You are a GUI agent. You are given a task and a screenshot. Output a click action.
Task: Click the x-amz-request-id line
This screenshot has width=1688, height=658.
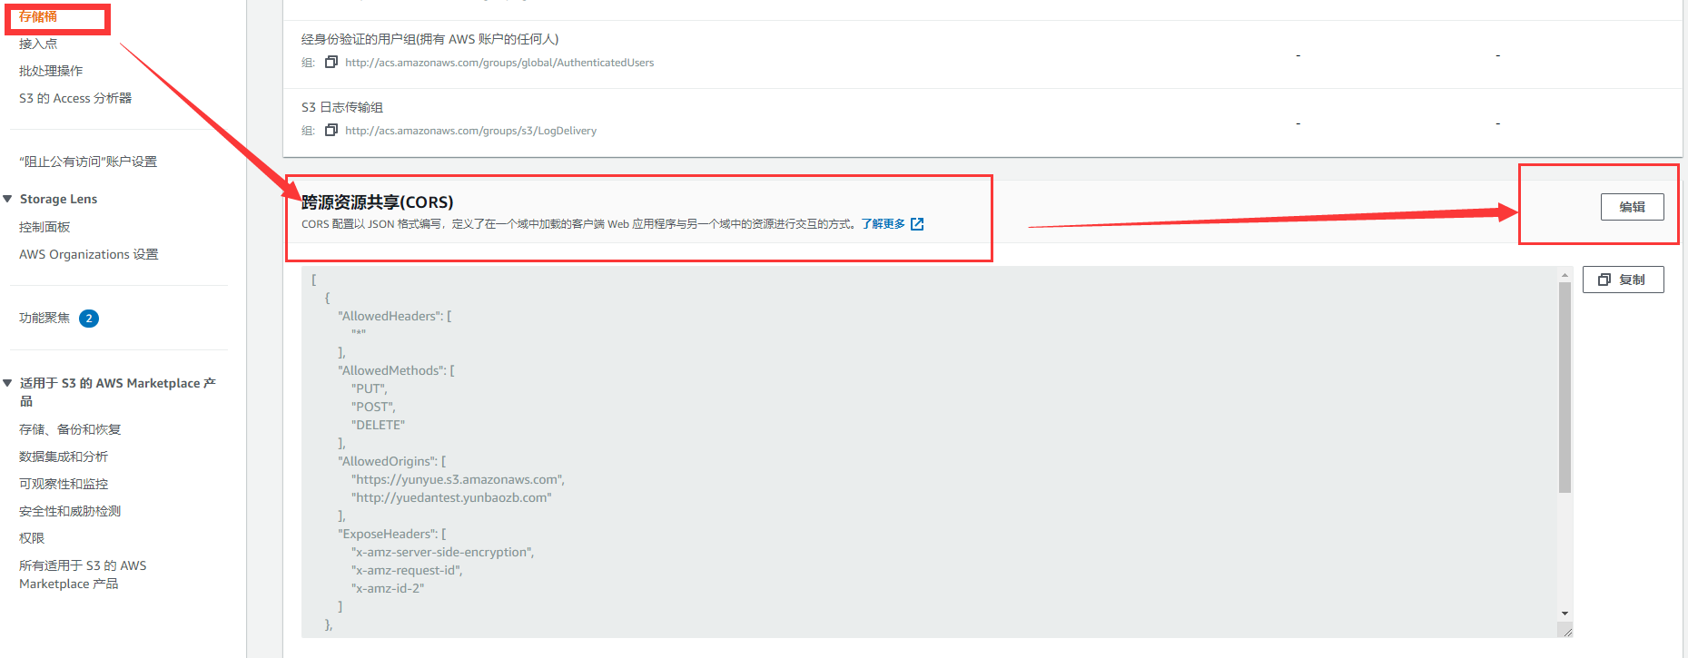coord(407,570)
